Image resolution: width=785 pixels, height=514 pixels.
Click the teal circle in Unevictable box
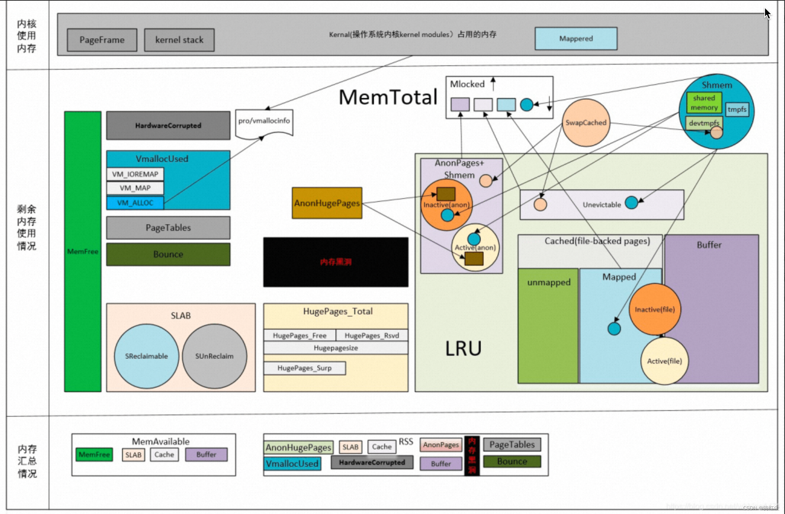click(x=631, y=203)
